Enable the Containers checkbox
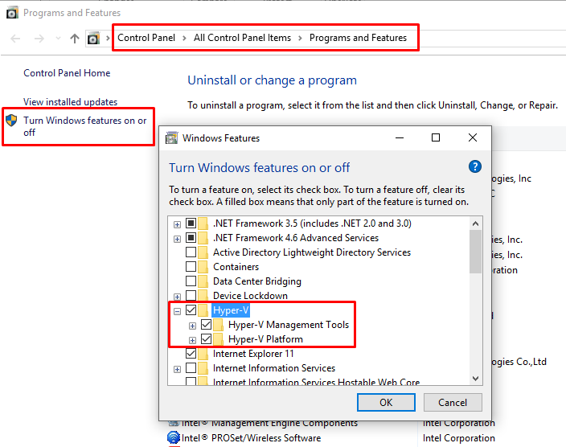 click(x=191, y=266)
